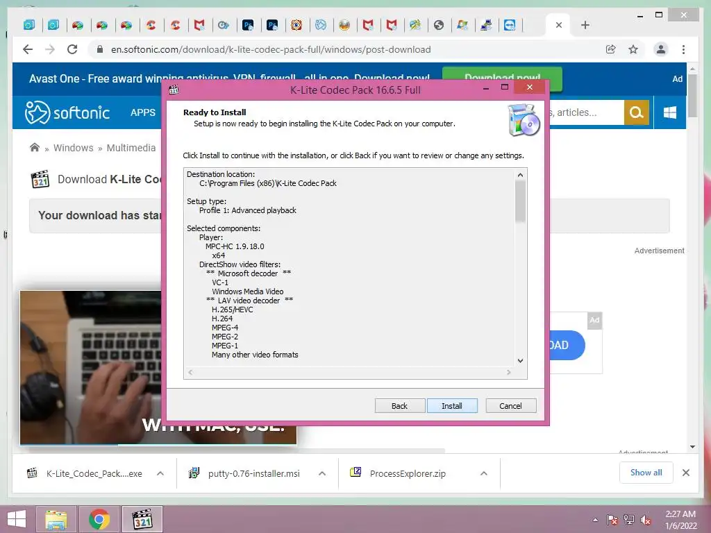Click the install summary vertical scrollbar thumb
Screen dimensions: 711x533
click(520, 201)
